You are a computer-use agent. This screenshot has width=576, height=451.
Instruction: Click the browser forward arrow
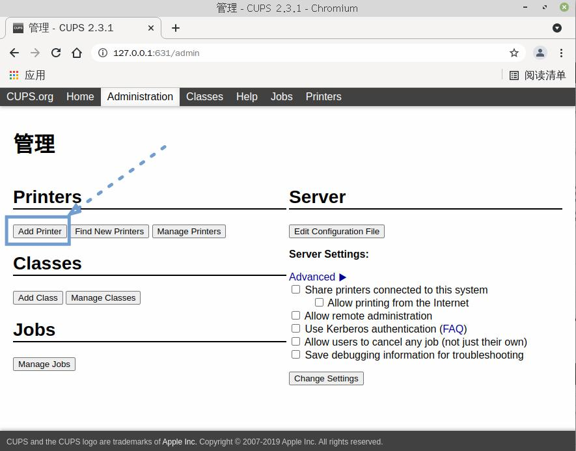coord(35,53)
